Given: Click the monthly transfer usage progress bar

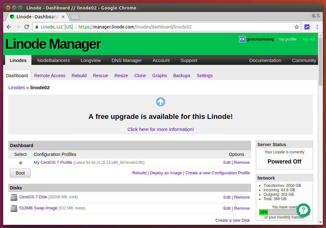Looking at the screenshot, I should pyautogui.click(x=279, y=212).
